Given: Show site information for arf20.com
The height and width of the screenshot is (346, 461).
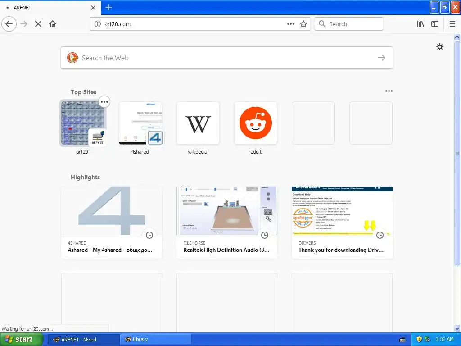Looking at the screenshot, I should [x=98, y=24].
